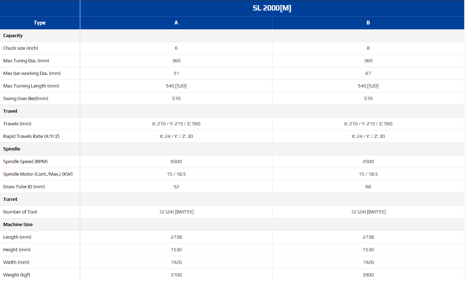Click width value 1920 for type B
Screen dimensions: 465x281
pos(368,262)
